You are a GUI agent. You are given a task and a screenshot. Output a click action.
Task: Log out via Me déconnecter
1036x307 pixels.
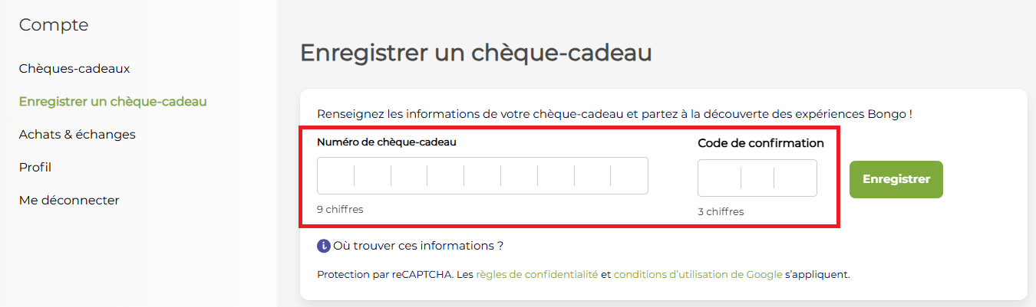point(69,201)
